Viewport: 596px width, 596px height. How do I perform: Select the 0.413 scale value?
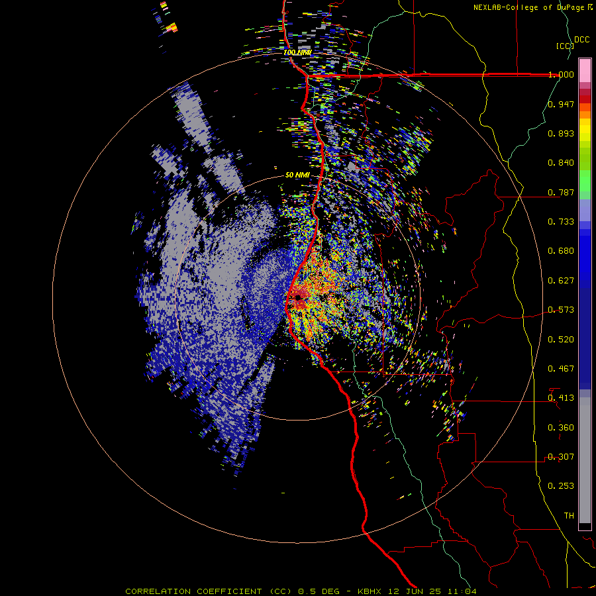pyautogui.click(x=561, y=398)
